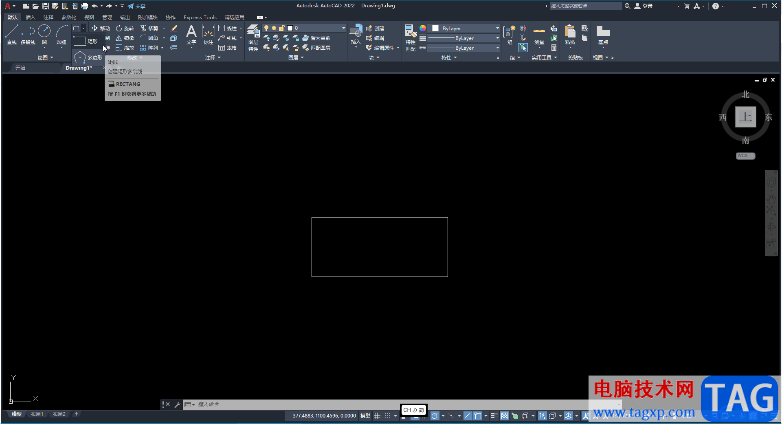Expand the Utilities (实用工具) panel
Viewport: 782px width, 424px height.
tap(544, 57)
